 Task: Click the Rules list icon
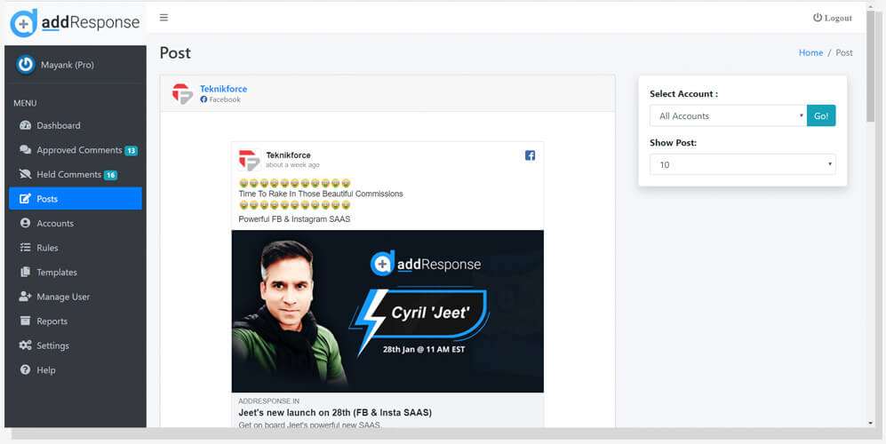click(x=26, y=248)
